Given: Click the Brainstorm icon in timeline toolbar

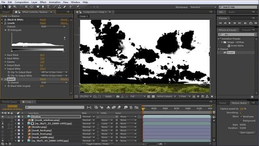Looking at the screenshot, I should coord(126,107).
